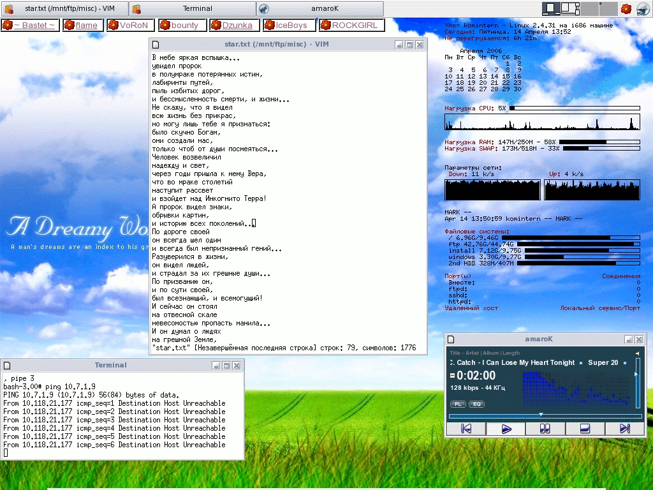Maximize the Terminal window
This screenshot has height=490, width=653.
tap(226, 366)
